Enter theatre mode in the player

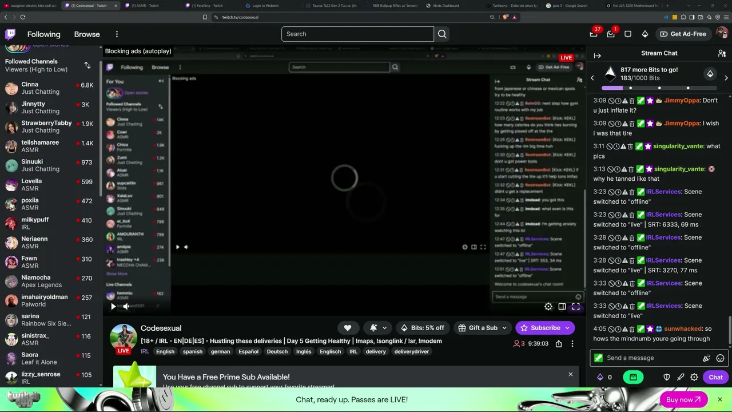coord(562,307)
